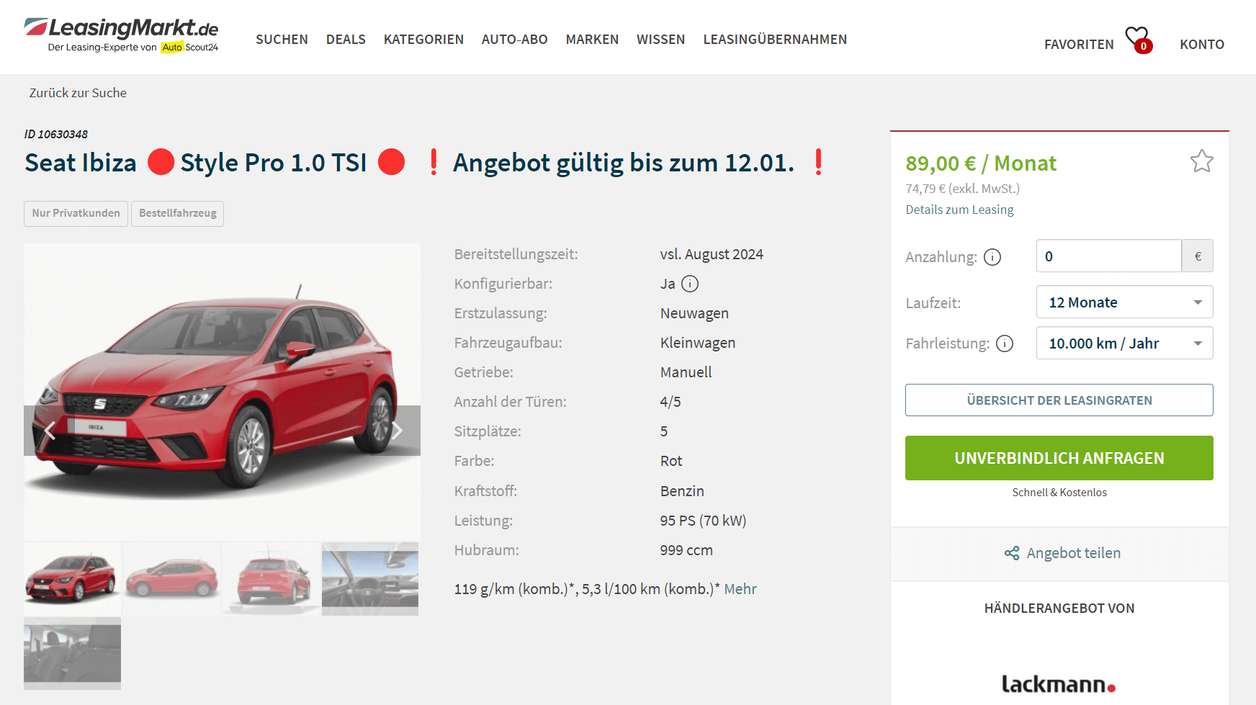Click the HÄNDLERANGEBOT VON heading
Screen dimensions: 1256x705
tap(1059, 609)
